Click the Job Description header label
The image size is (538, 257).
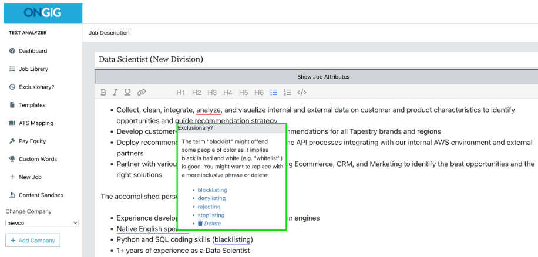(x=109, y=33)
